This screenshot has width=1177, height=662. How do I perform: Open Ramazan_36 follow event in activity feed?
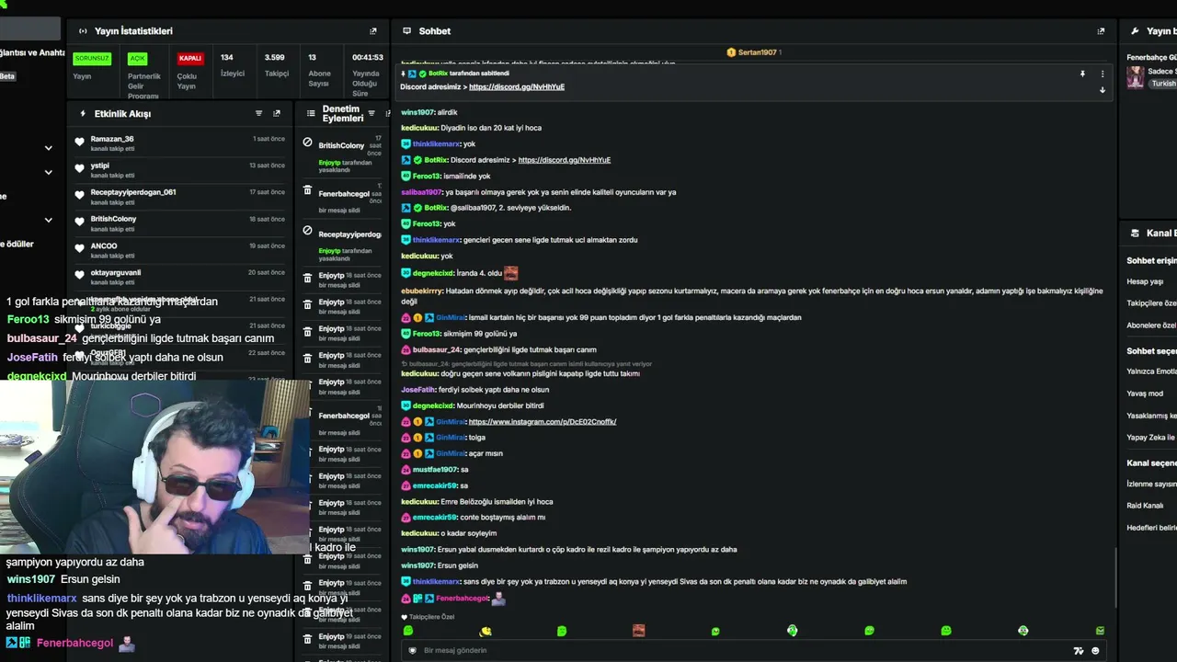(180, 143)
